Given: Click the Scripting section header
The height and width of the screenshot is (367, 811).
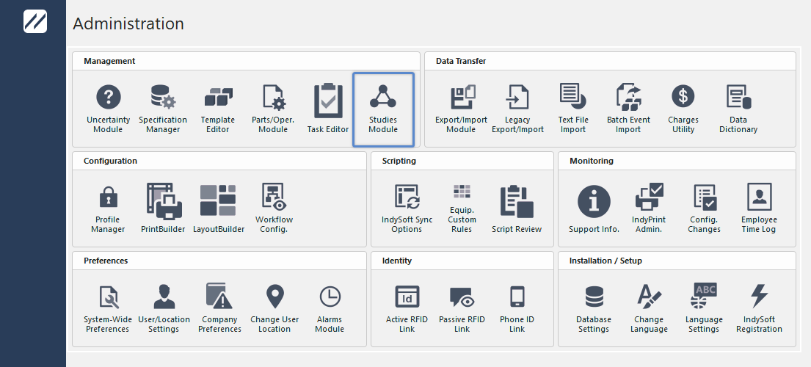Looking at the screenshot, I should pos(399,161).
